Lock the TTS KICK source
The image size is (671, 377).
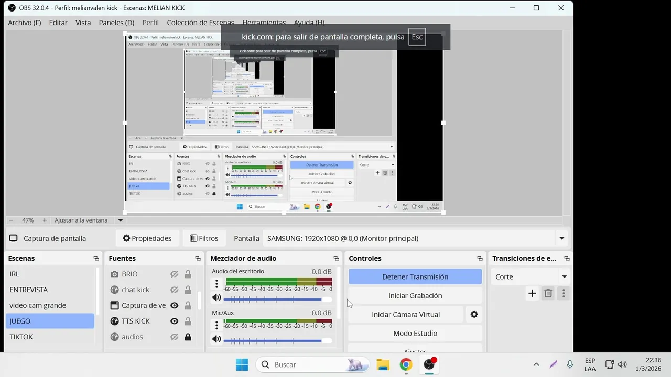click(188, 321)
